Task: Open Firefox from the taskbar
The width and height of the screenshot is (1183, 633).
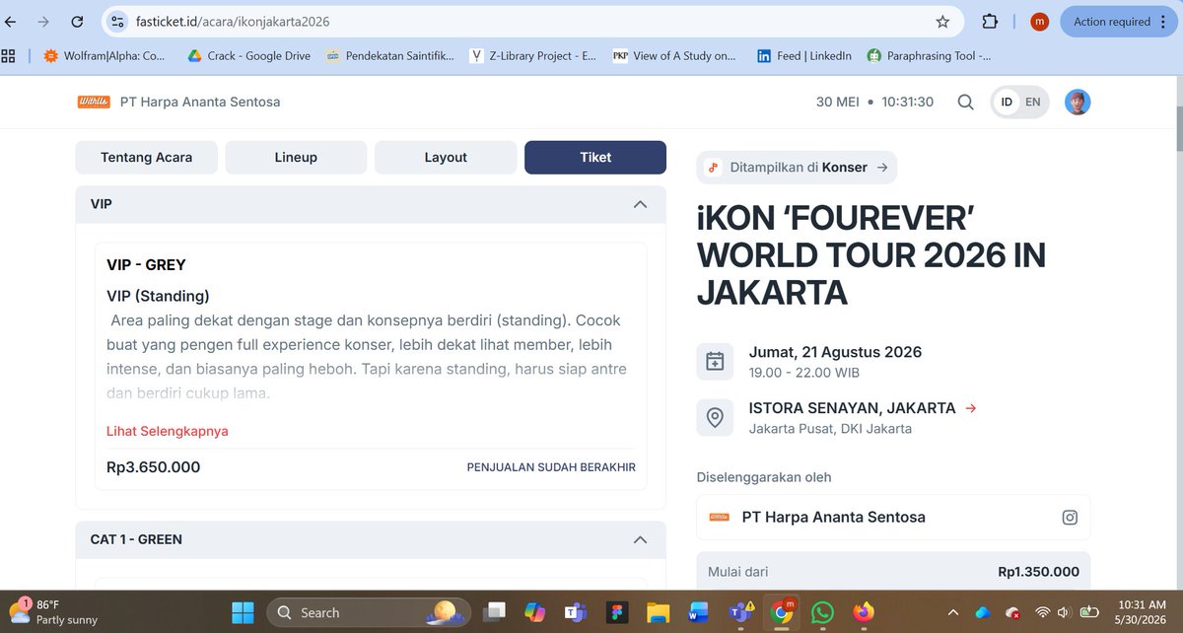Action: tap(864, 612)
